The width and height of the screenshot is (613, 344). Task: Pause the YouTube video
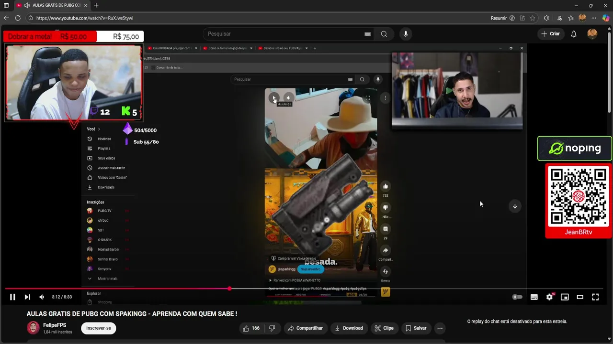12,297
